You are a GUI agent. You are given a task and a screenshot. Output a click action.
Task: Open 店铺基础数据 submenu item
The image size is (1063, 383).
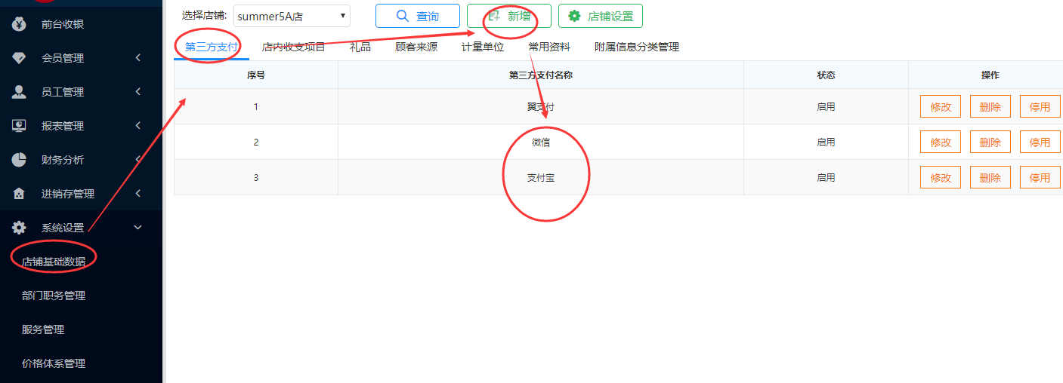coord(54,262)
